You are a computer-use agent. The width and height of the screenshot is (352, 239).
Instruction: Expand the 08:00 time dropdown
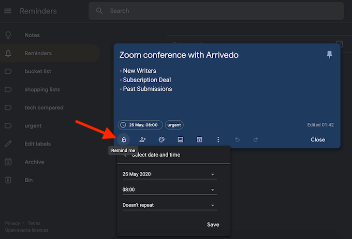pos(169,190)
